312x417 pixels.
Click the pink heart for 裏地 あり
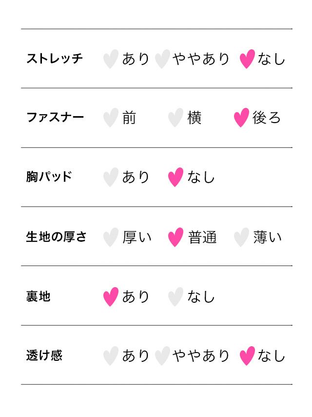coord(111,297)
